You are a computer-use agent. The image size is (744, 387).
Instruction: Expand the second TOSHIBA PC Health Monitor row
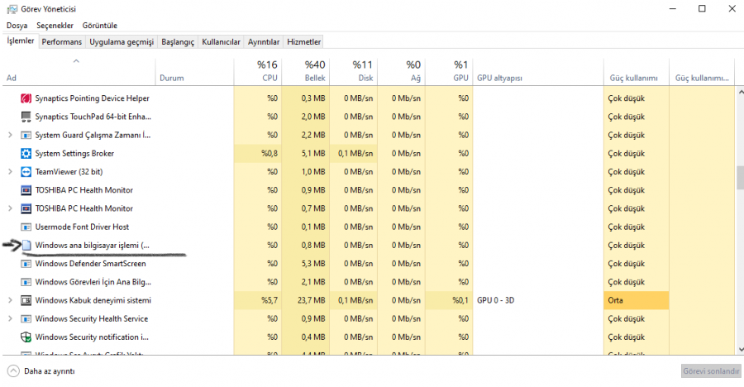coord(10,208)
